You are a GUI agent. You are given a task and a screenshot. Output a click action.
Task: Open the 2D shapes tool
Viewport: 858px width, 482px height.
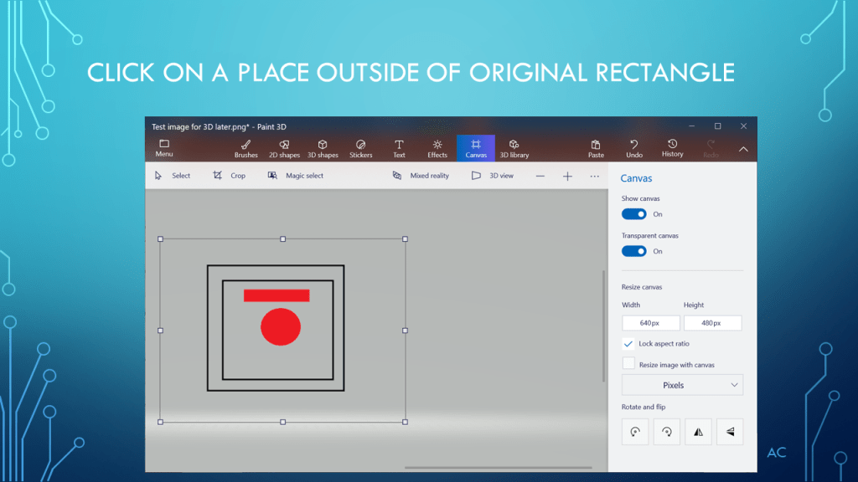[x=284, y=148]
